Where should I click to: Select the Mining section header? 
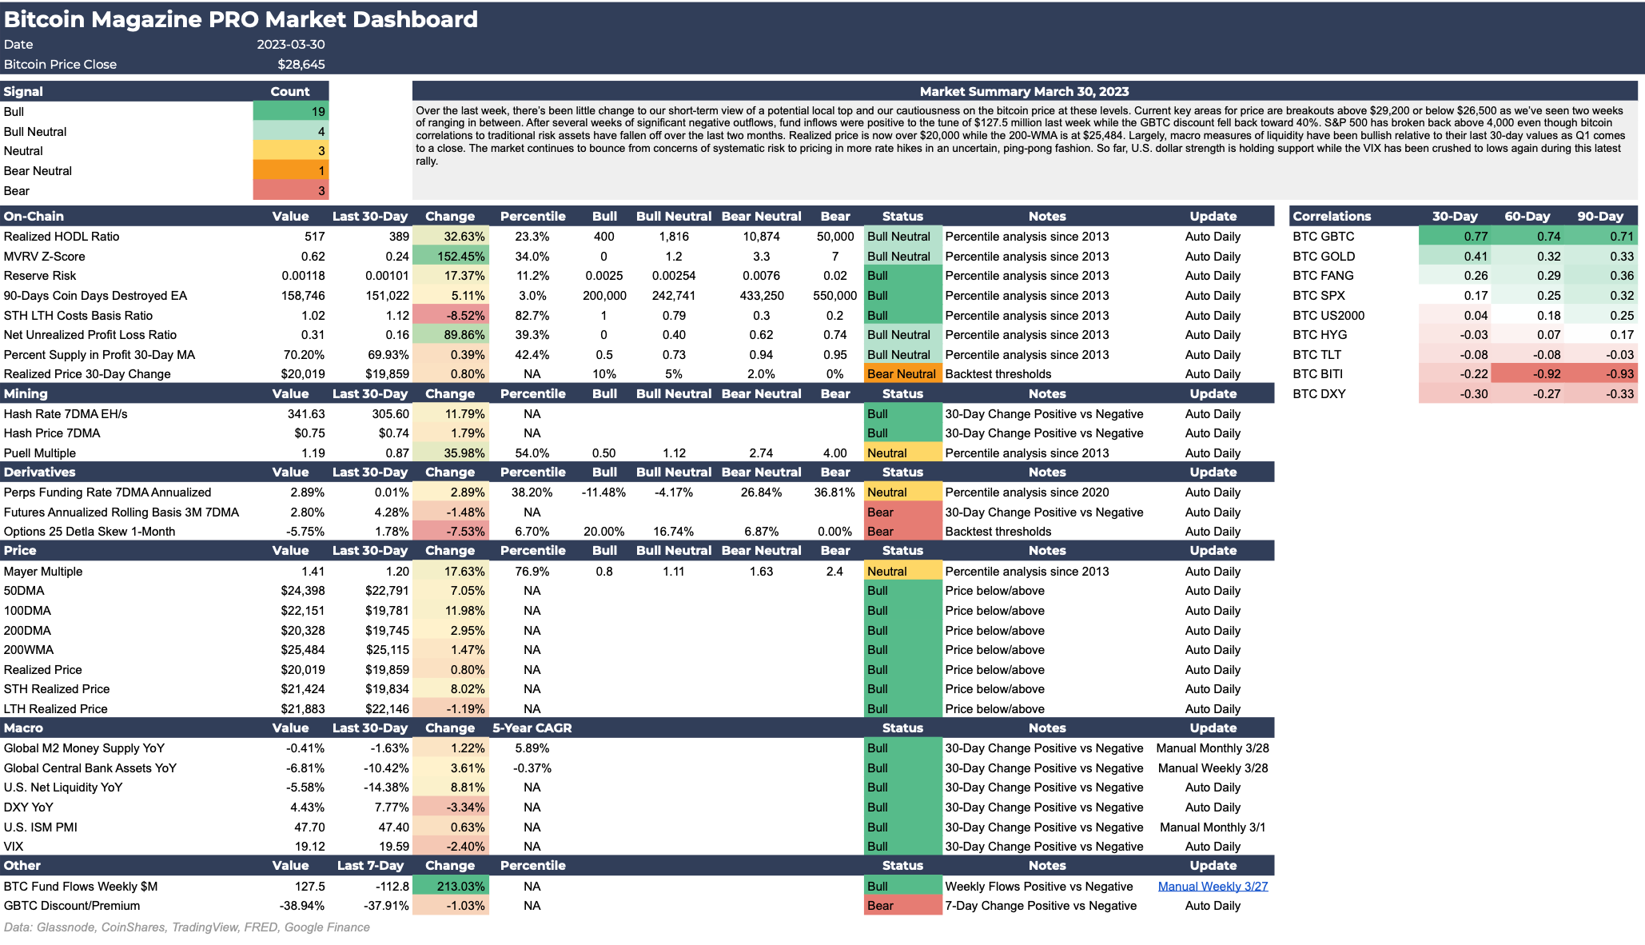24,393
